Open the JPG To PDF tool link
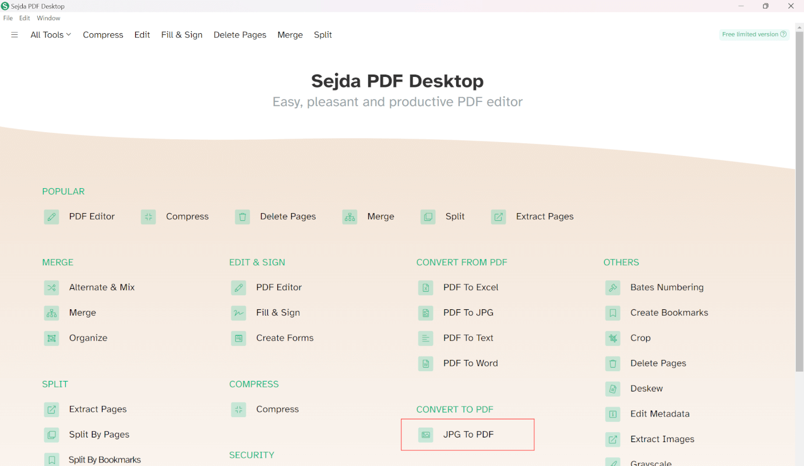 [x=468, y=435]
